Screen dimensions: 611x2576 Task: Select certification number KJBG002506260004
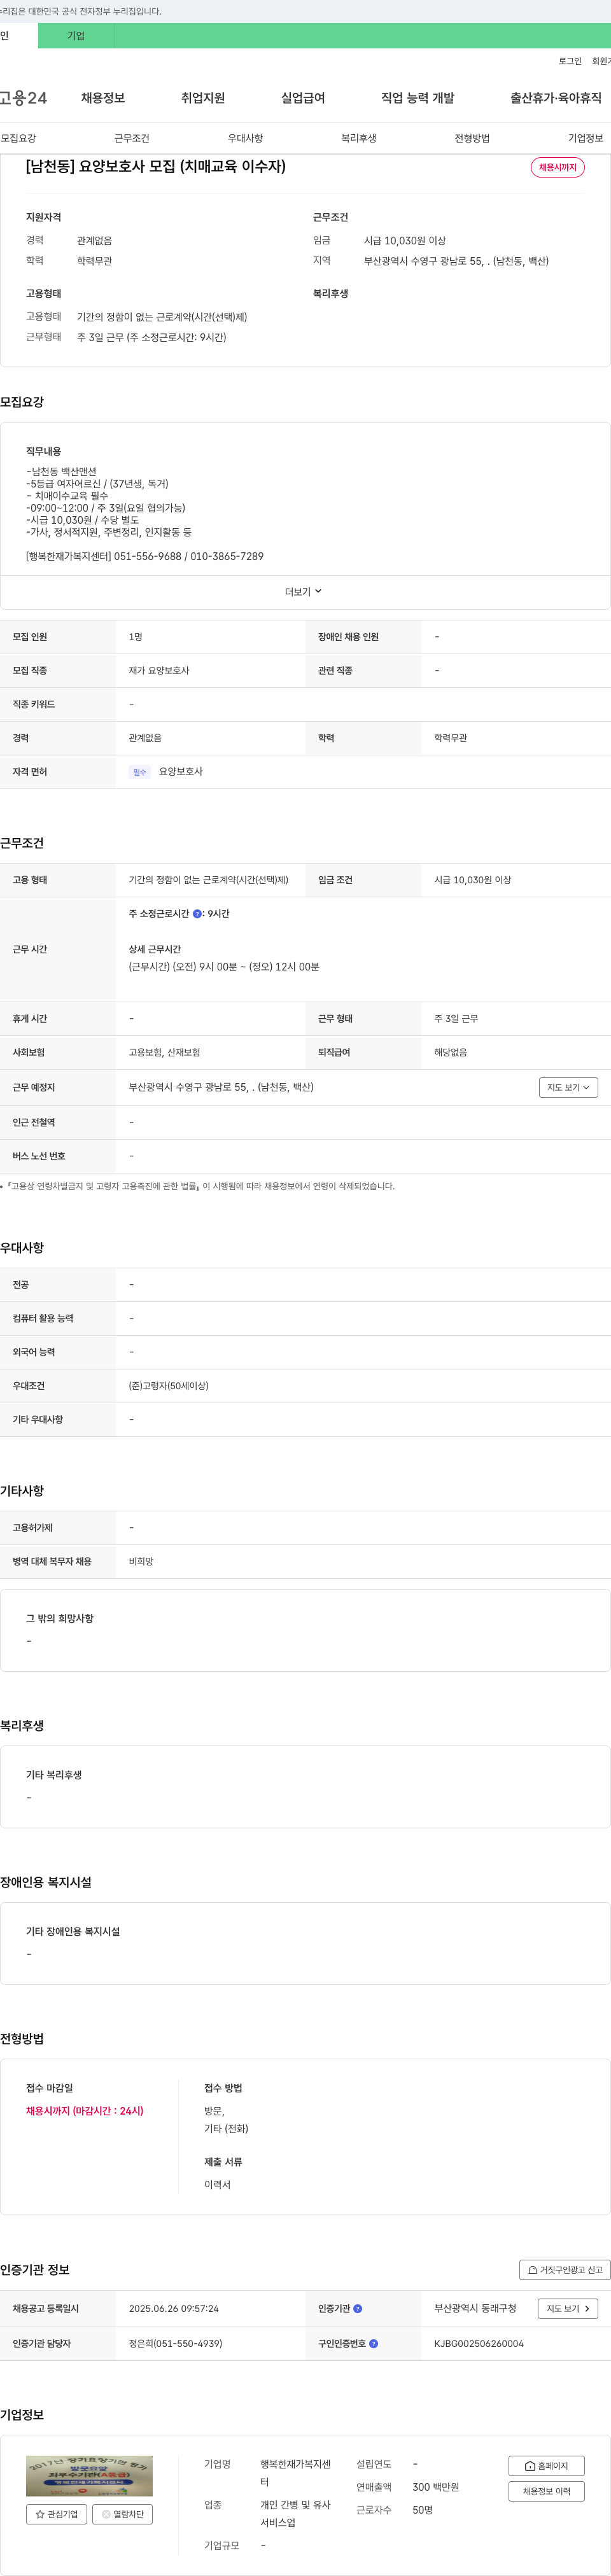pyautogui.click(x=479, y=2343)
